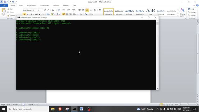Open Brave browser from the taskbar

coord(60,109)
